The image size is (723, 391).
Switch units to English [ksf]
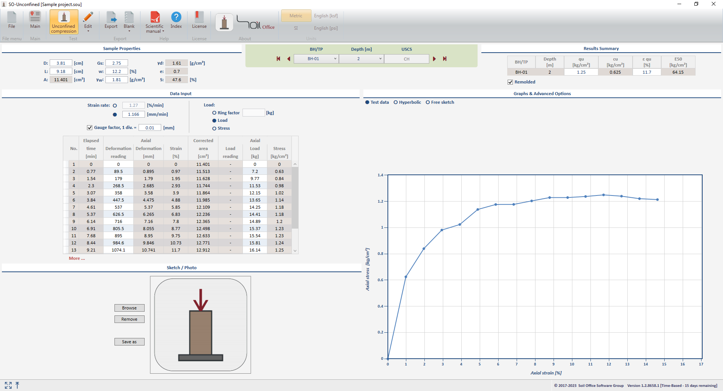coord(326,16)
